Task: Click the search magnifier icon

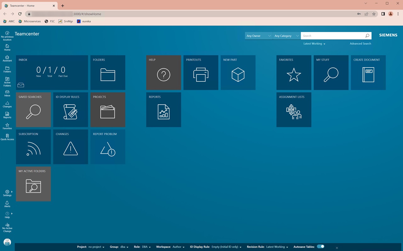Action: tap(367, 36)
